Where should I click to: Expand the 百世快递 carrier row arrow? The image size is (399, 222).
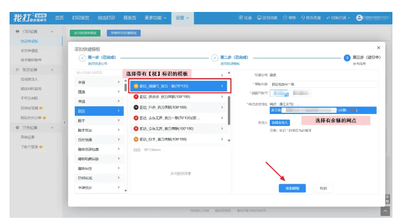(x=118, y=139)
